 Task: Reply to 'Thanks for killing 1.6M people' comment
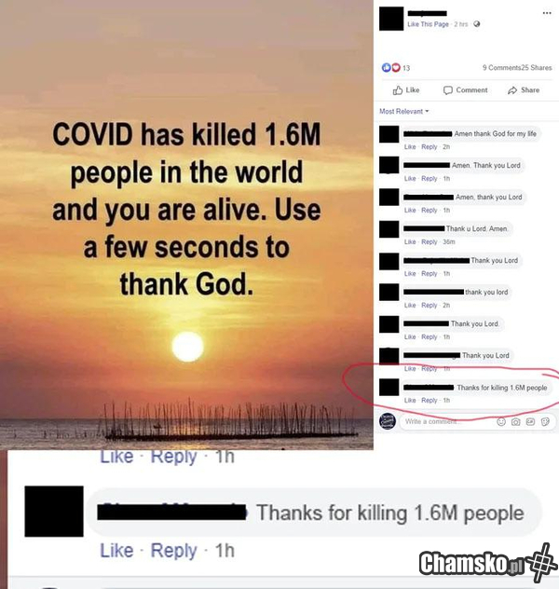point(429,401)
